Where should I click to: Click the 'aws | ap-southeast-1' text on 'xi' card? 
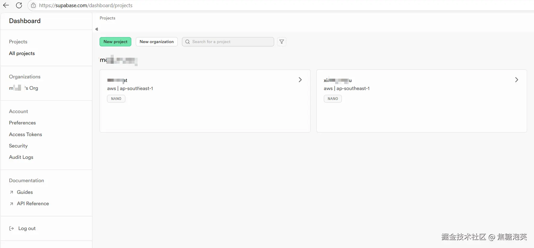(347, 88)
